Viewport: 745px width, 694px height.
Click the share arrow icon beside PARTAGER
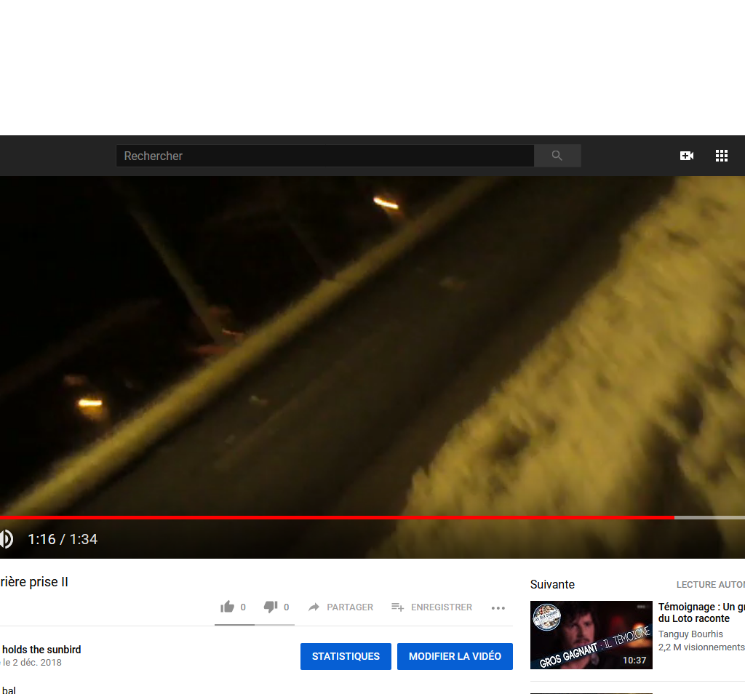click(314, 607)
